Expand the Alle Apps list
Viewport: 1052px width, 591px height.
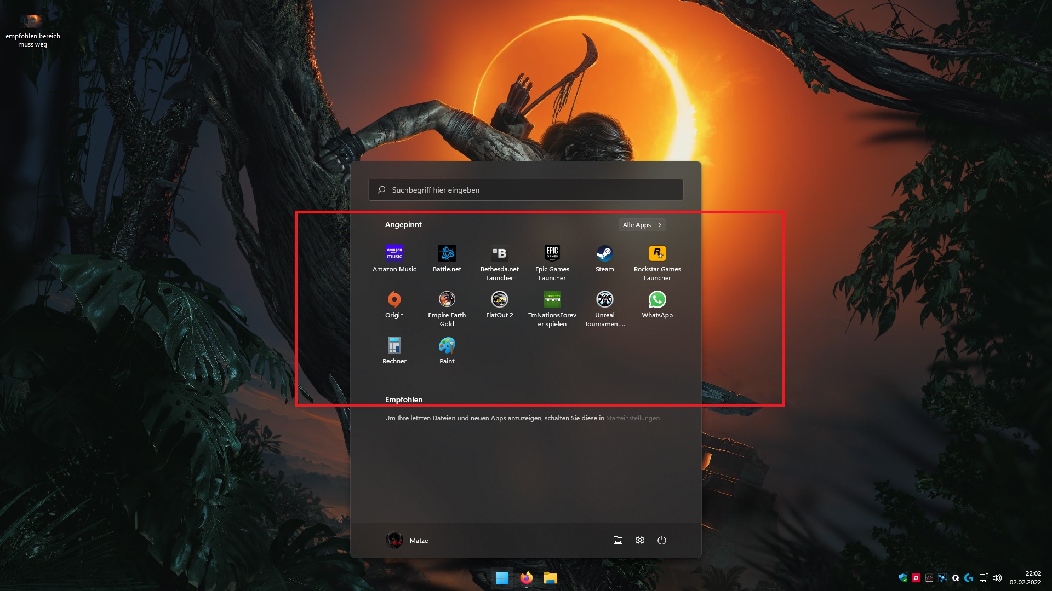642,225
